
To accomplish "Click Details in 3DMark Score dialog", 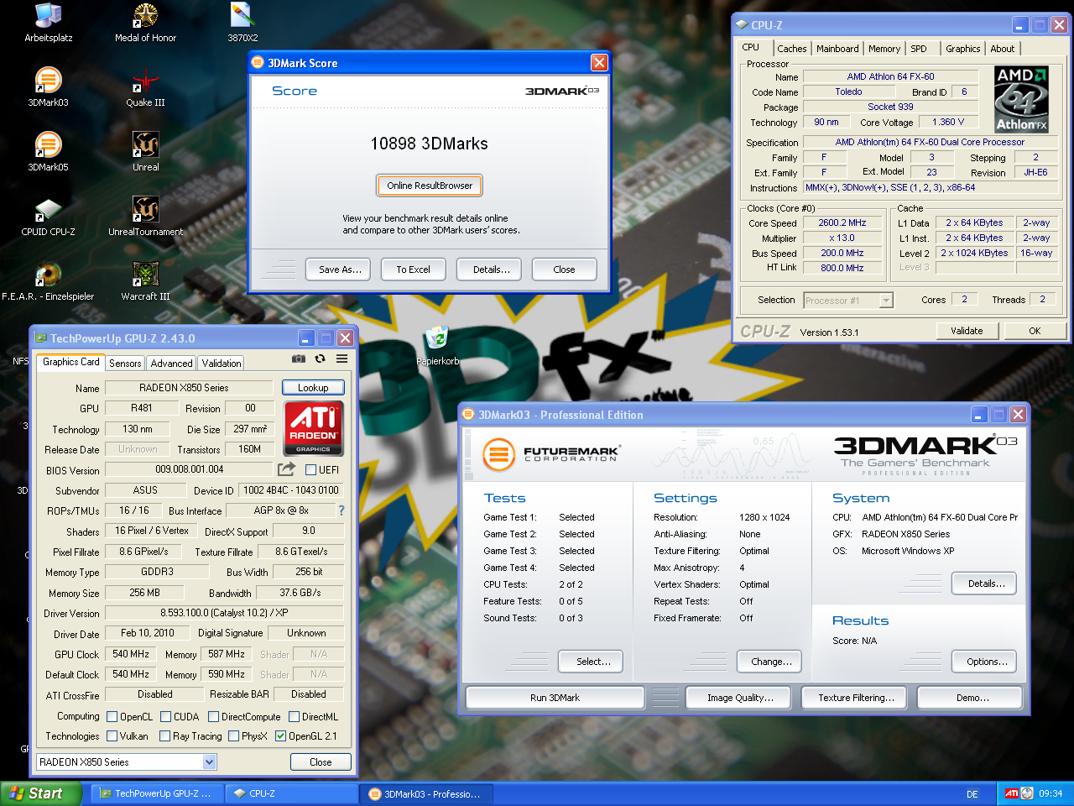I will [x=491, y=270].
